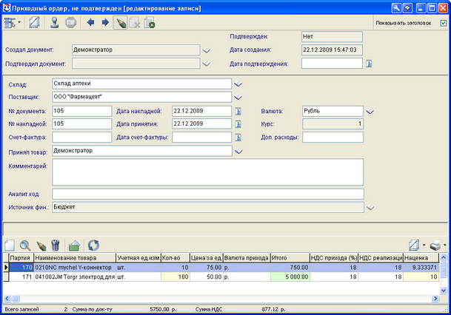Sort by the Итого column header

point(290,258)
